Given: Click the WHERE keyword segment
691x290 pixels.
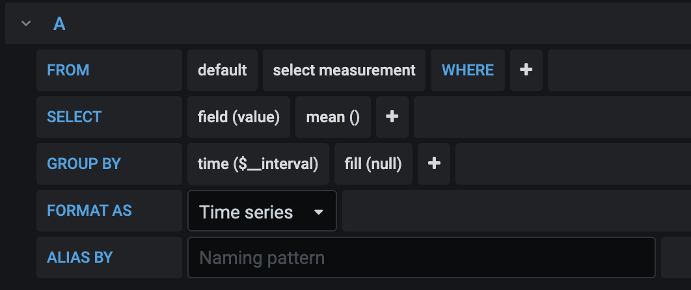Looking at the screenshot, I should coord(468,70).
